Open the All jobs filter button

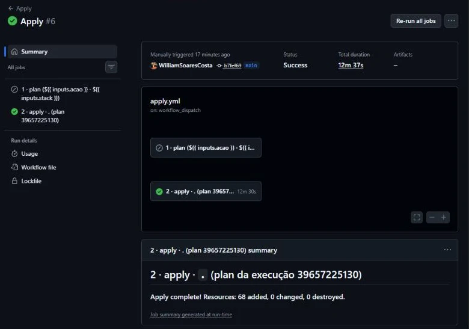[x=111, y=67]
